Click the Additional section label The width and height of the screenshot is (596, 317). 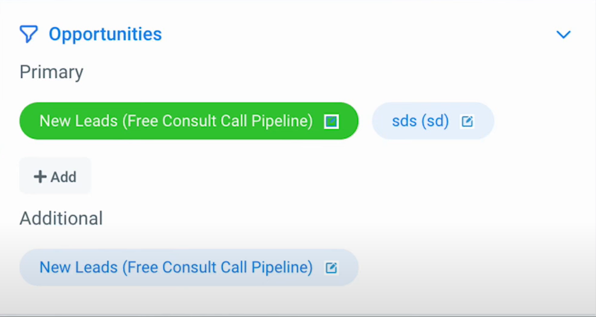pyautogui.click(x=61, y=218)
